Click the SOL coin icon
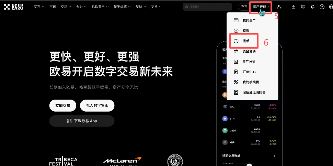This screenshot has width=333, height=166. pos(225,107)
